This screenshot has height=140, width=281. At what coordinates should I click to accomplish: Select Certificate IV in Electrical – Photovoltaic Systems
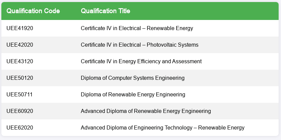click(x=139, y=45)
